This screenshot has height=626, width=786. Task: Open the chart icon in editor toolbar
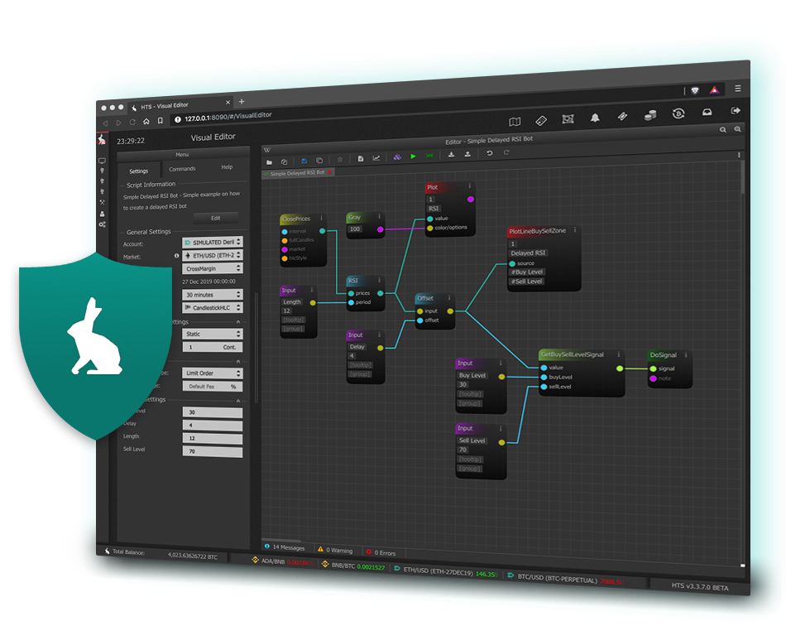click(x=376, y=158)
